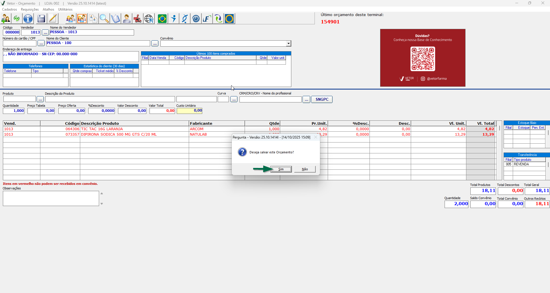550x293 pixels.
Task: Expand the Convênio dropdown
Action: click(x=288, y=43)
